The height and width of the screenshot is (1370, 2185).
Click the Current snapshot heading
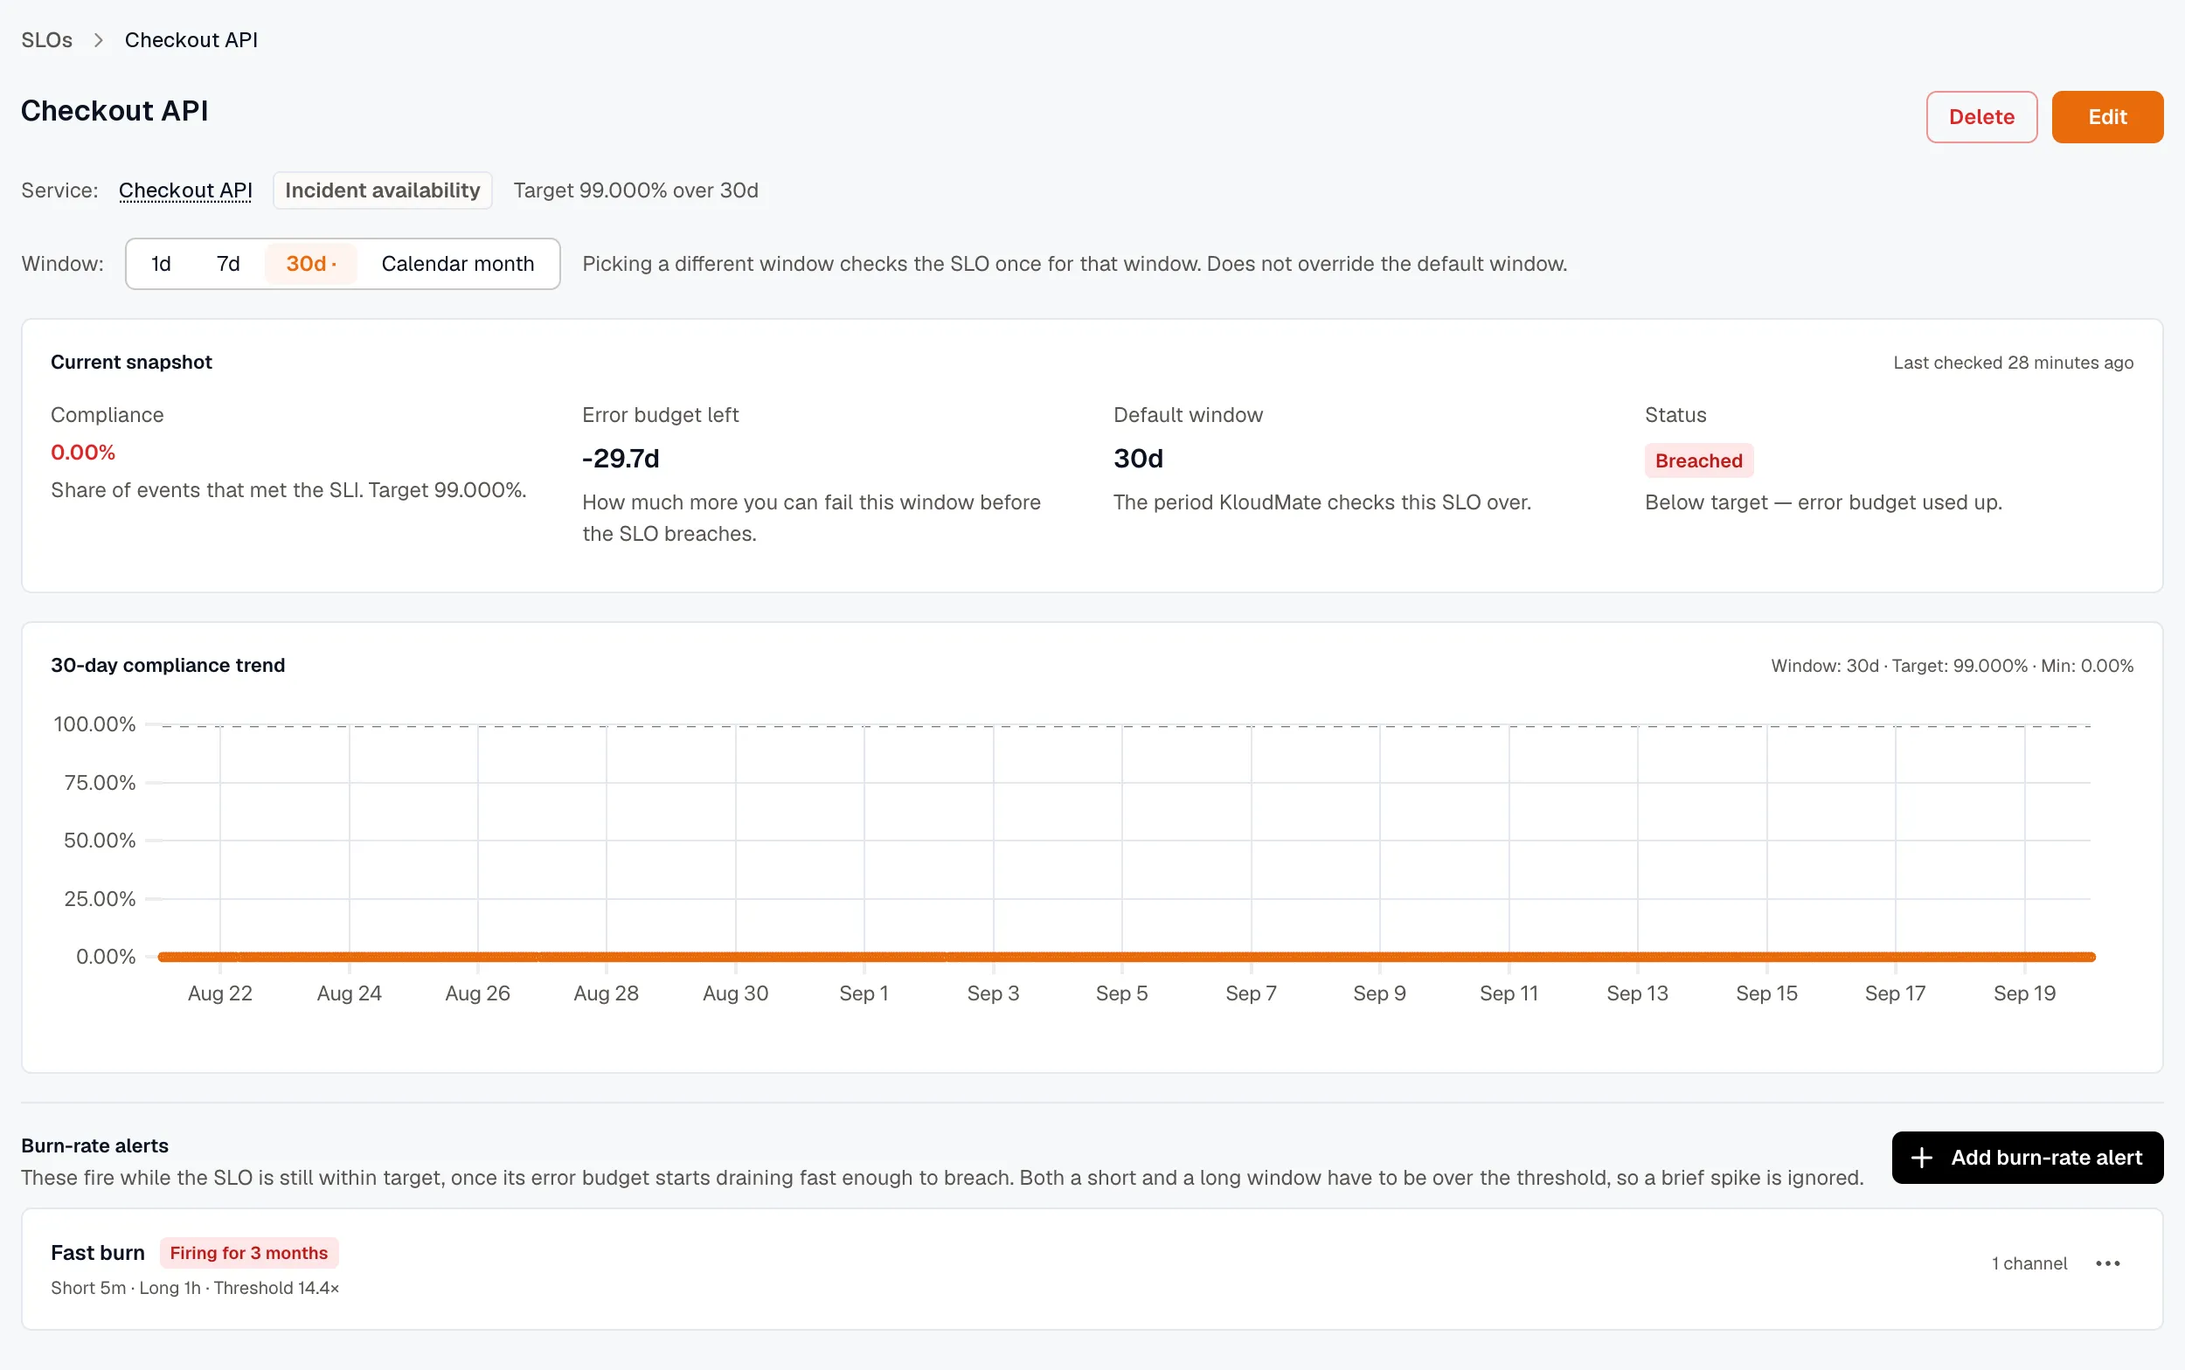click(131, 362)
